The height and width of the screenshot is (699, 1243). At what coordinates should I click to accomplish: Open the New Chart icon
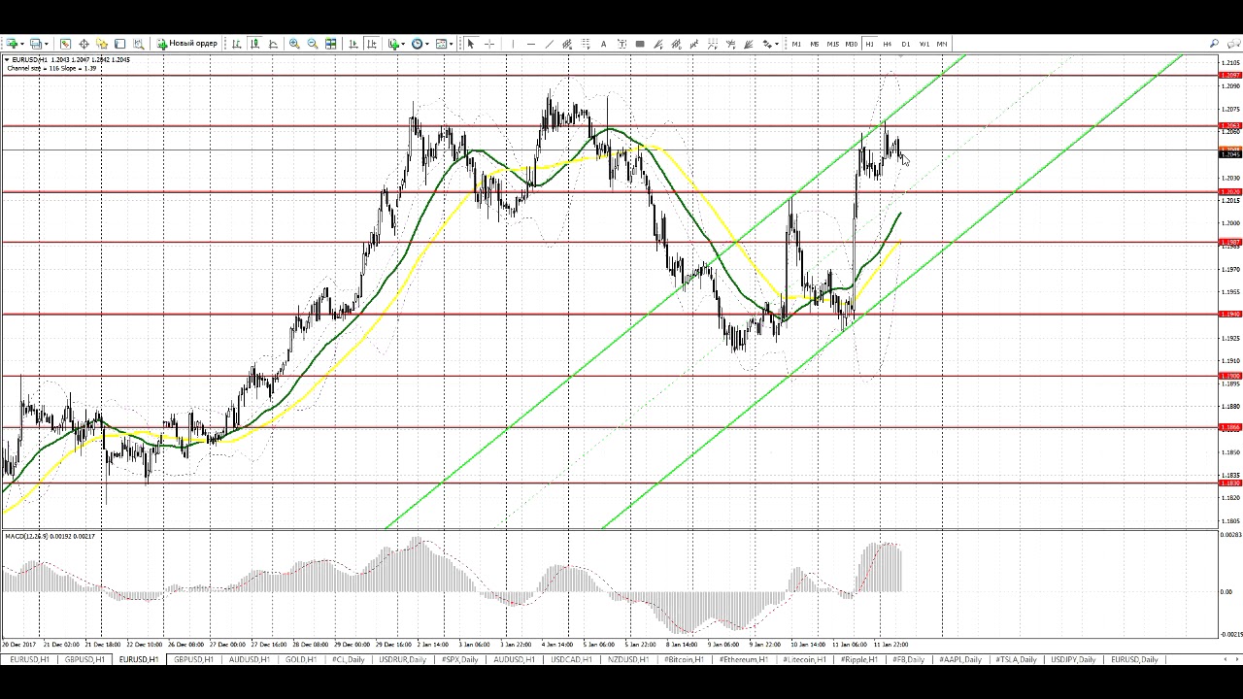pyautogui.click(x=11, y=44)
